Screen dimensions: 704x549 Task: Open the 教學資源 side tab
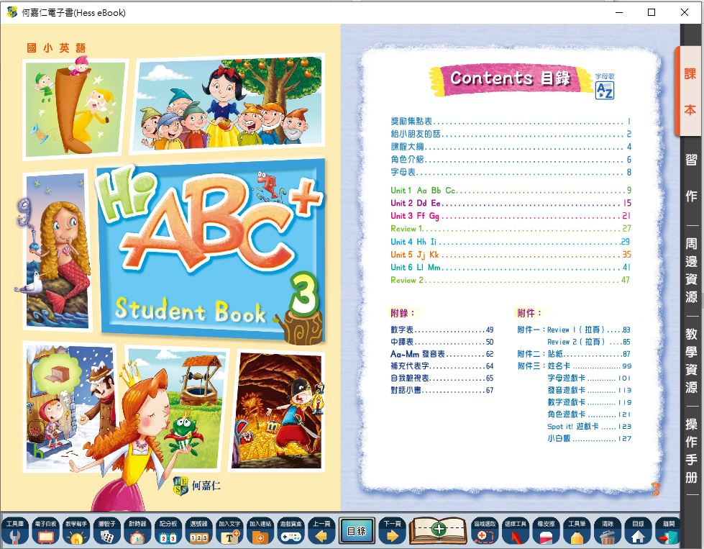pyautogui.click(x=691, y=360)
